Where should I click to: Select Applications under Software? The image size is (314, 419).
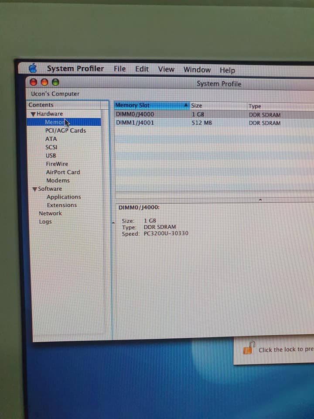click(64, 197)
